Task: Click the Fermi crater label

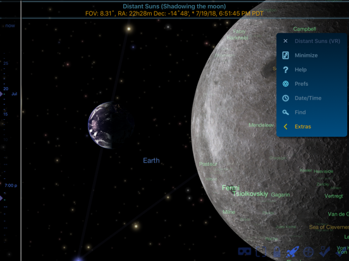Action: point(231,188)
